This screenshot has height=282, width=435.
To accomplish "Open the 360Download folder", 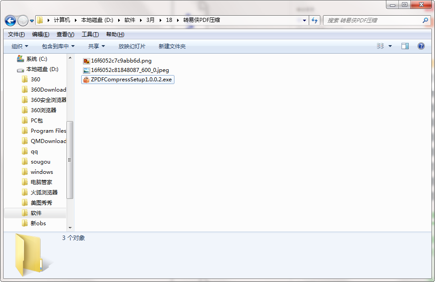I will [x=44, y=90].
